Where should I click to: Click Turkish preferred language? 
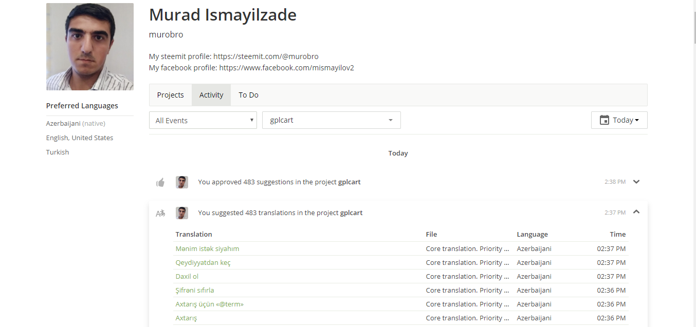point(58,152)
